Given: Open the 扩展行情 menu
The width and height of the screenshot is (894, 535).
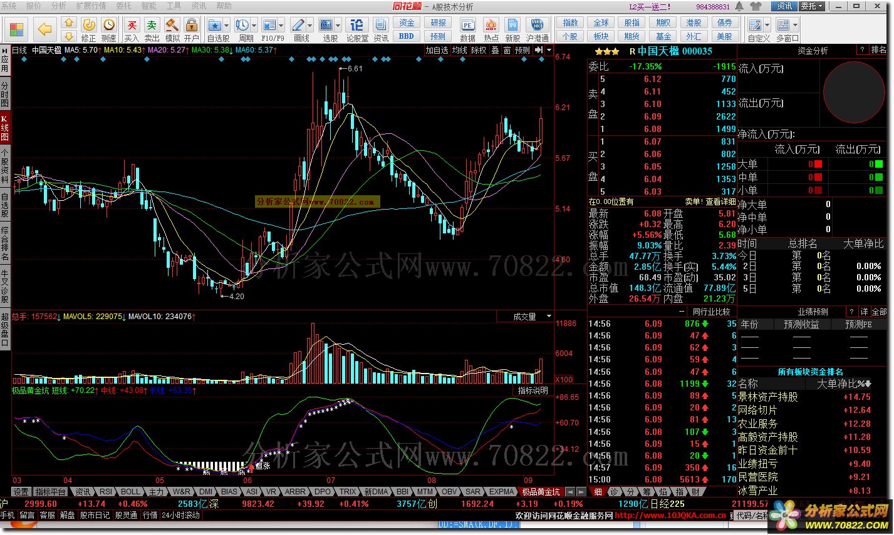Looking at the screenshot, I should point(91,6).
